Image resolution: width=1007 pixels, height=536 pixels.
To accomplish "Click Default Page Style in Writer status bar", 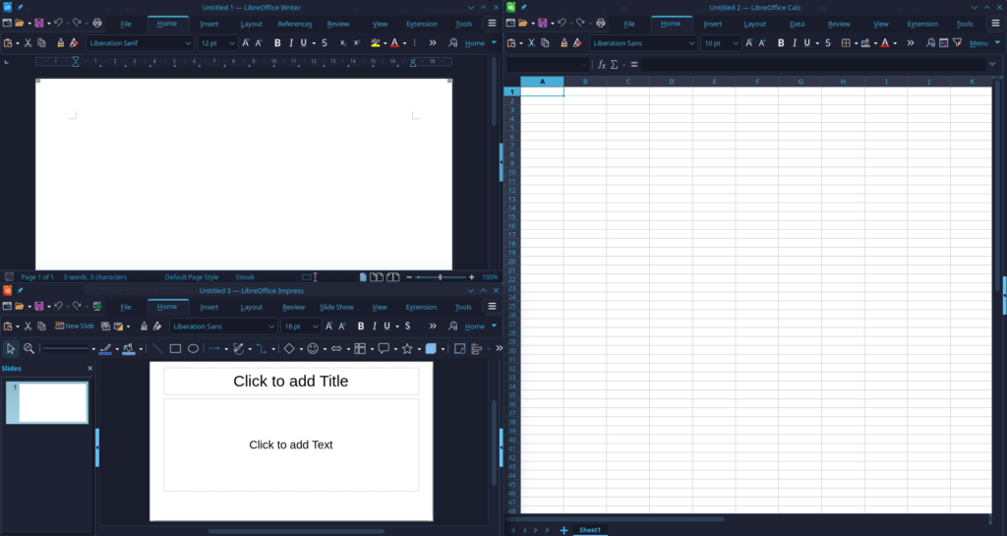I will pyautogui.click(x=192, y=277).
